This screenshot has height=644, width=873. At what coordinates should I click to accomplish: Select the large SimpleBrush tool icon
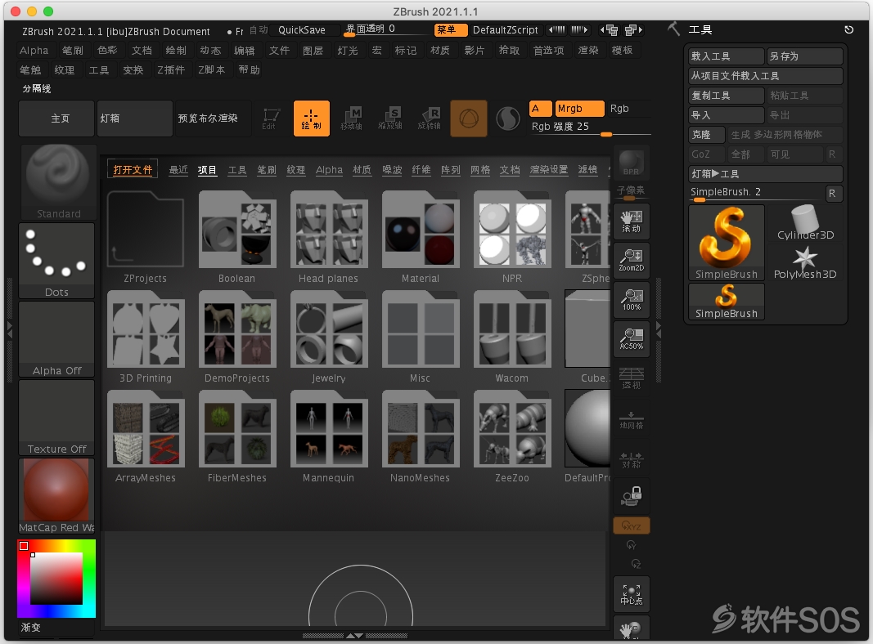click(x=727, y=243)
